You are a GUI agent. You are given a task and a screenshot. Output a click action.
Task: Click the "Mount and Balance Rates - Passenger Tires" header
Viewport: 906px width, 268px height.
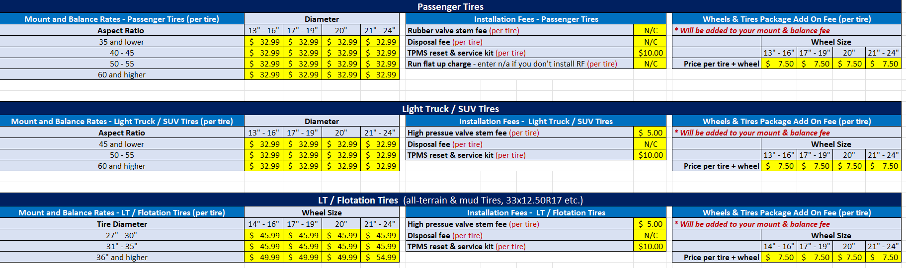[x=122, y=19]
